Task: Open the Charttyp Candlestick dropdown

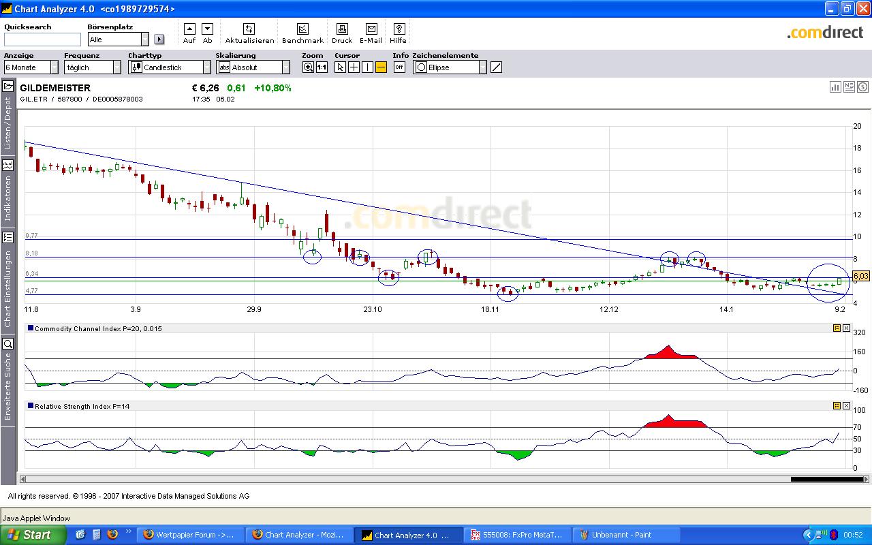Action: tap(206, 67)
